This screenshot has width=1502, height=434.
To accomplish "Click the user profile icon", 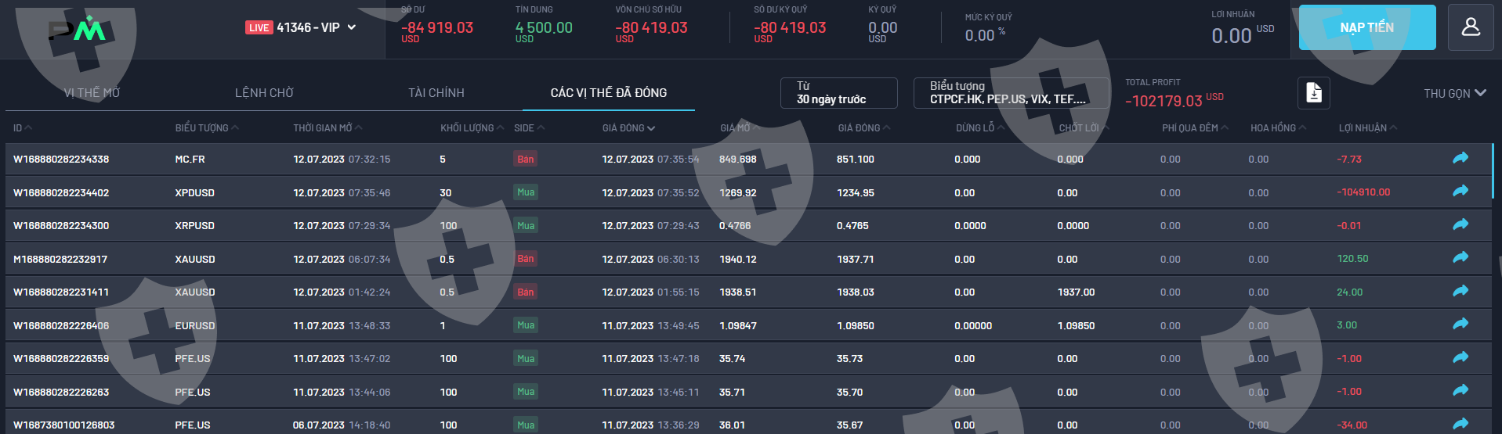I will (x=1471, y=27).
